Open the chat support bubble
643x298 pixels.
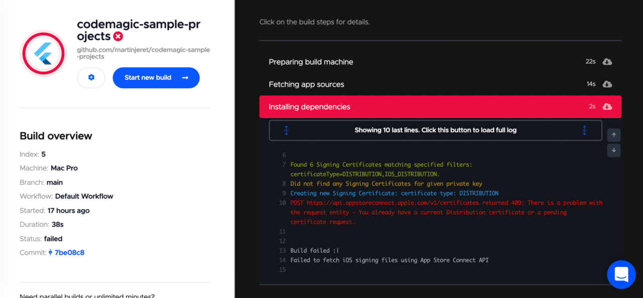(621, 274)
